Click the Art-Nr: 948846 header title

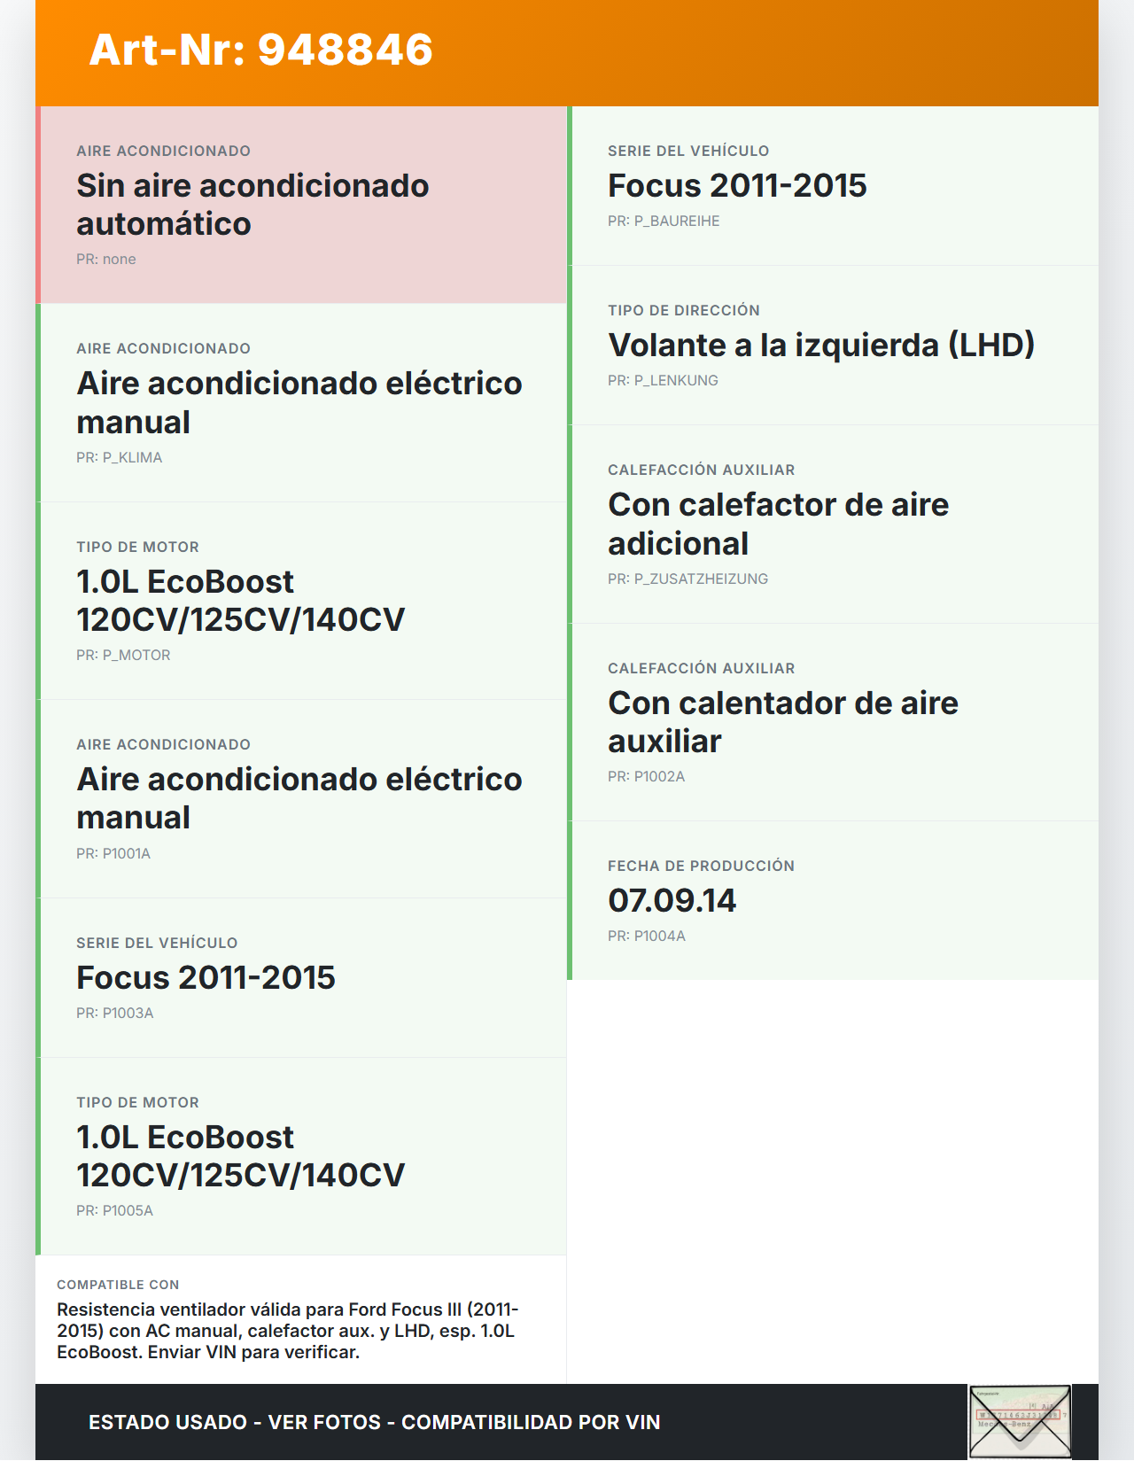pyautogui.click(x=260, y=50)
